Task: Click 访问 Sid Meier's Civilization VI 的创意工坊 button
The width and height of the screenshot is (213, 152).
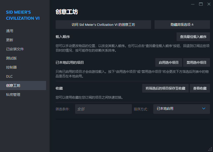Action: pos(103,25)
